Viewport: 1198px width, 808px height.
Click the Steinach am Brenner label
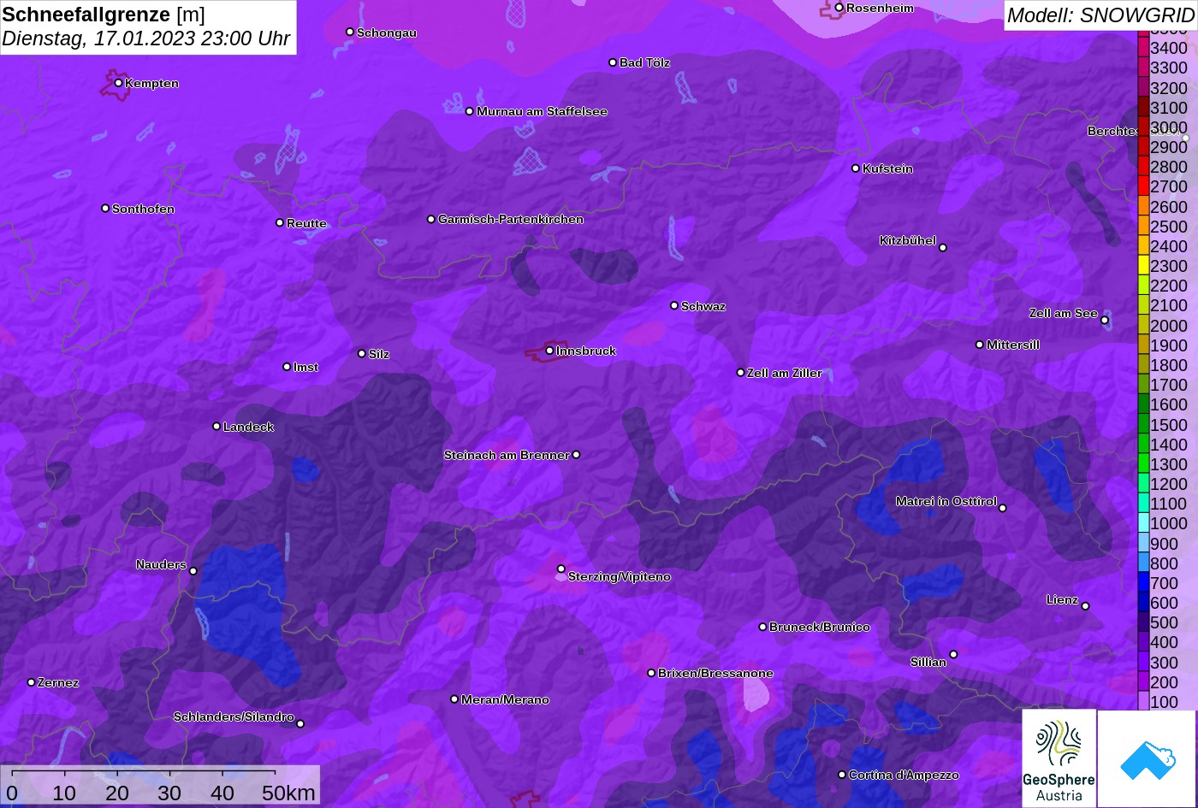click(x=507, y=455)
